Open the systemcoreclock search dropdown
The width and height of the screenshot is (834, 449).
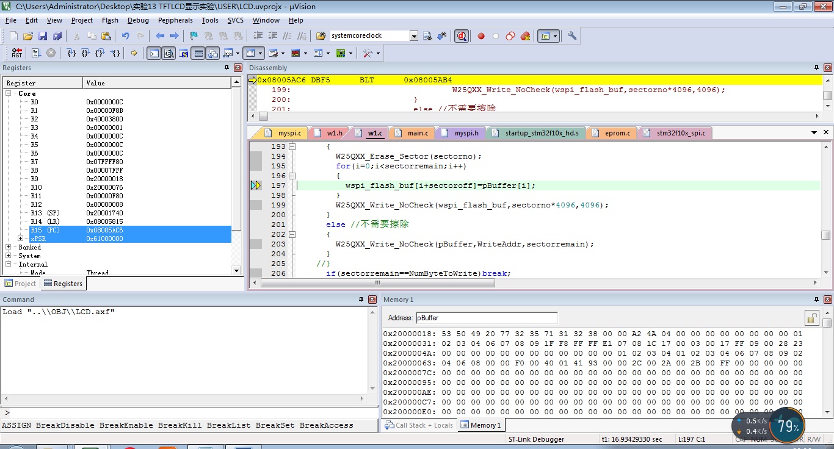point(414,36)
